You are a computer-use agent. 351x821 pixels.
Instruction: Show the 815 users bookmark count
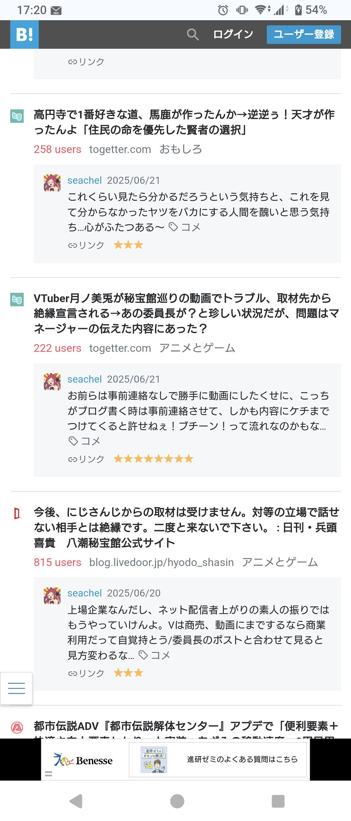coord(57,562)
